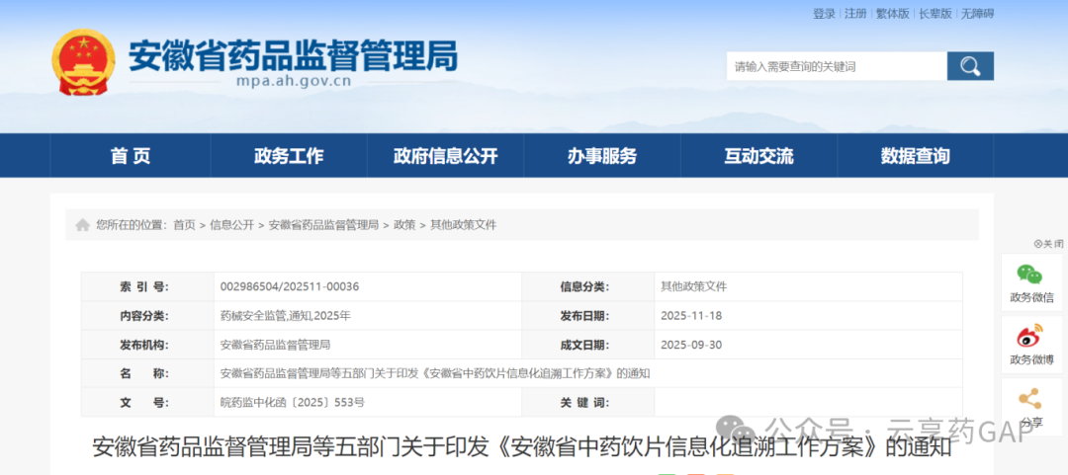
Task: Click the 登录 login link
Action: click(824, 14)
